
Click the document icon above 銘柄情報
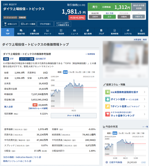[115, 31]
